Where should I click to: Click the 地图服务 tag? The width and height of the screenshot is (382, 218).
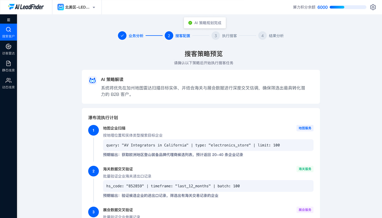[305, 128]
